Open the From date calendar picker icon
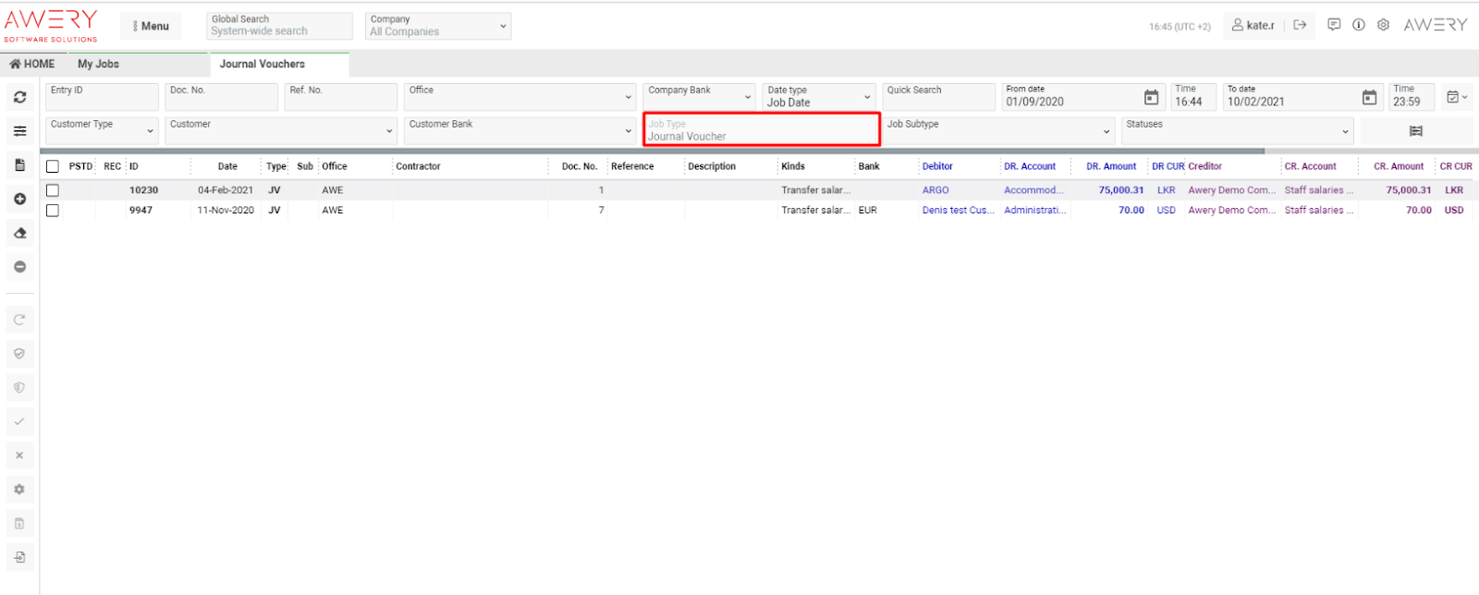Viewport: 1479px width, 595px height. tap(1151, 97)
